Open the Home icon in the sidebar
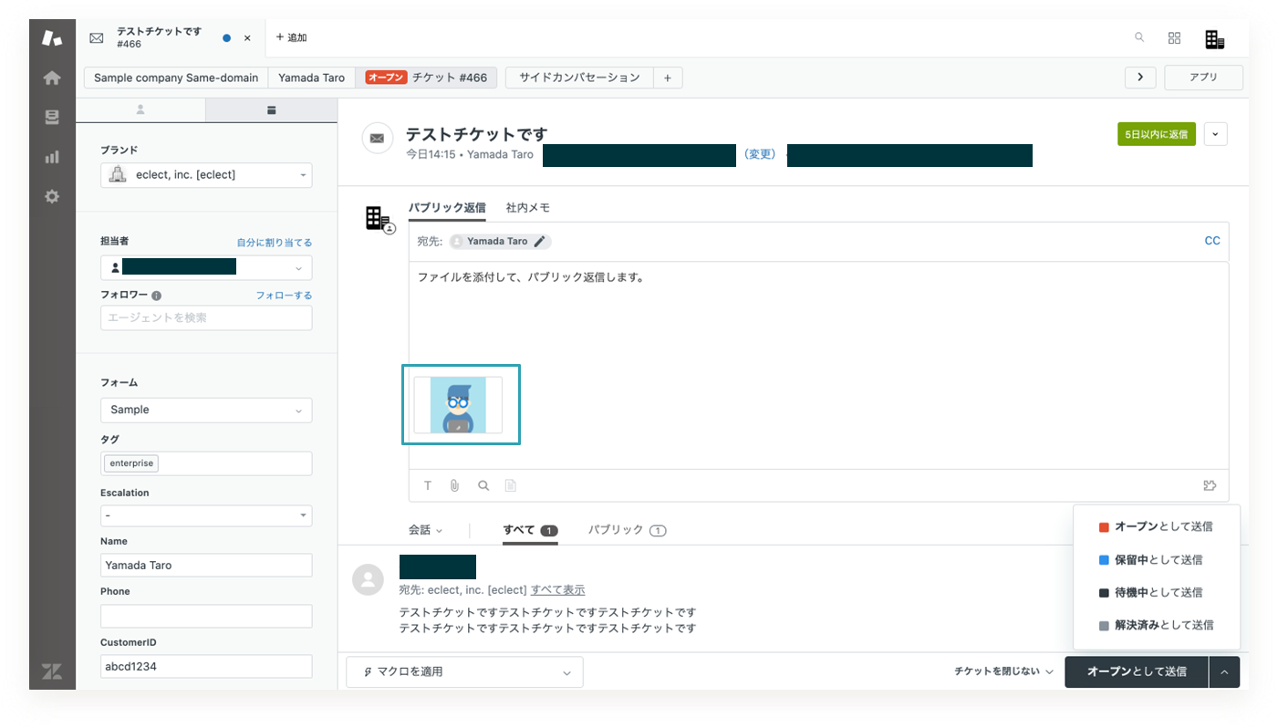The width and height of the screenshot is (1278, 728). tap(52, 78)
